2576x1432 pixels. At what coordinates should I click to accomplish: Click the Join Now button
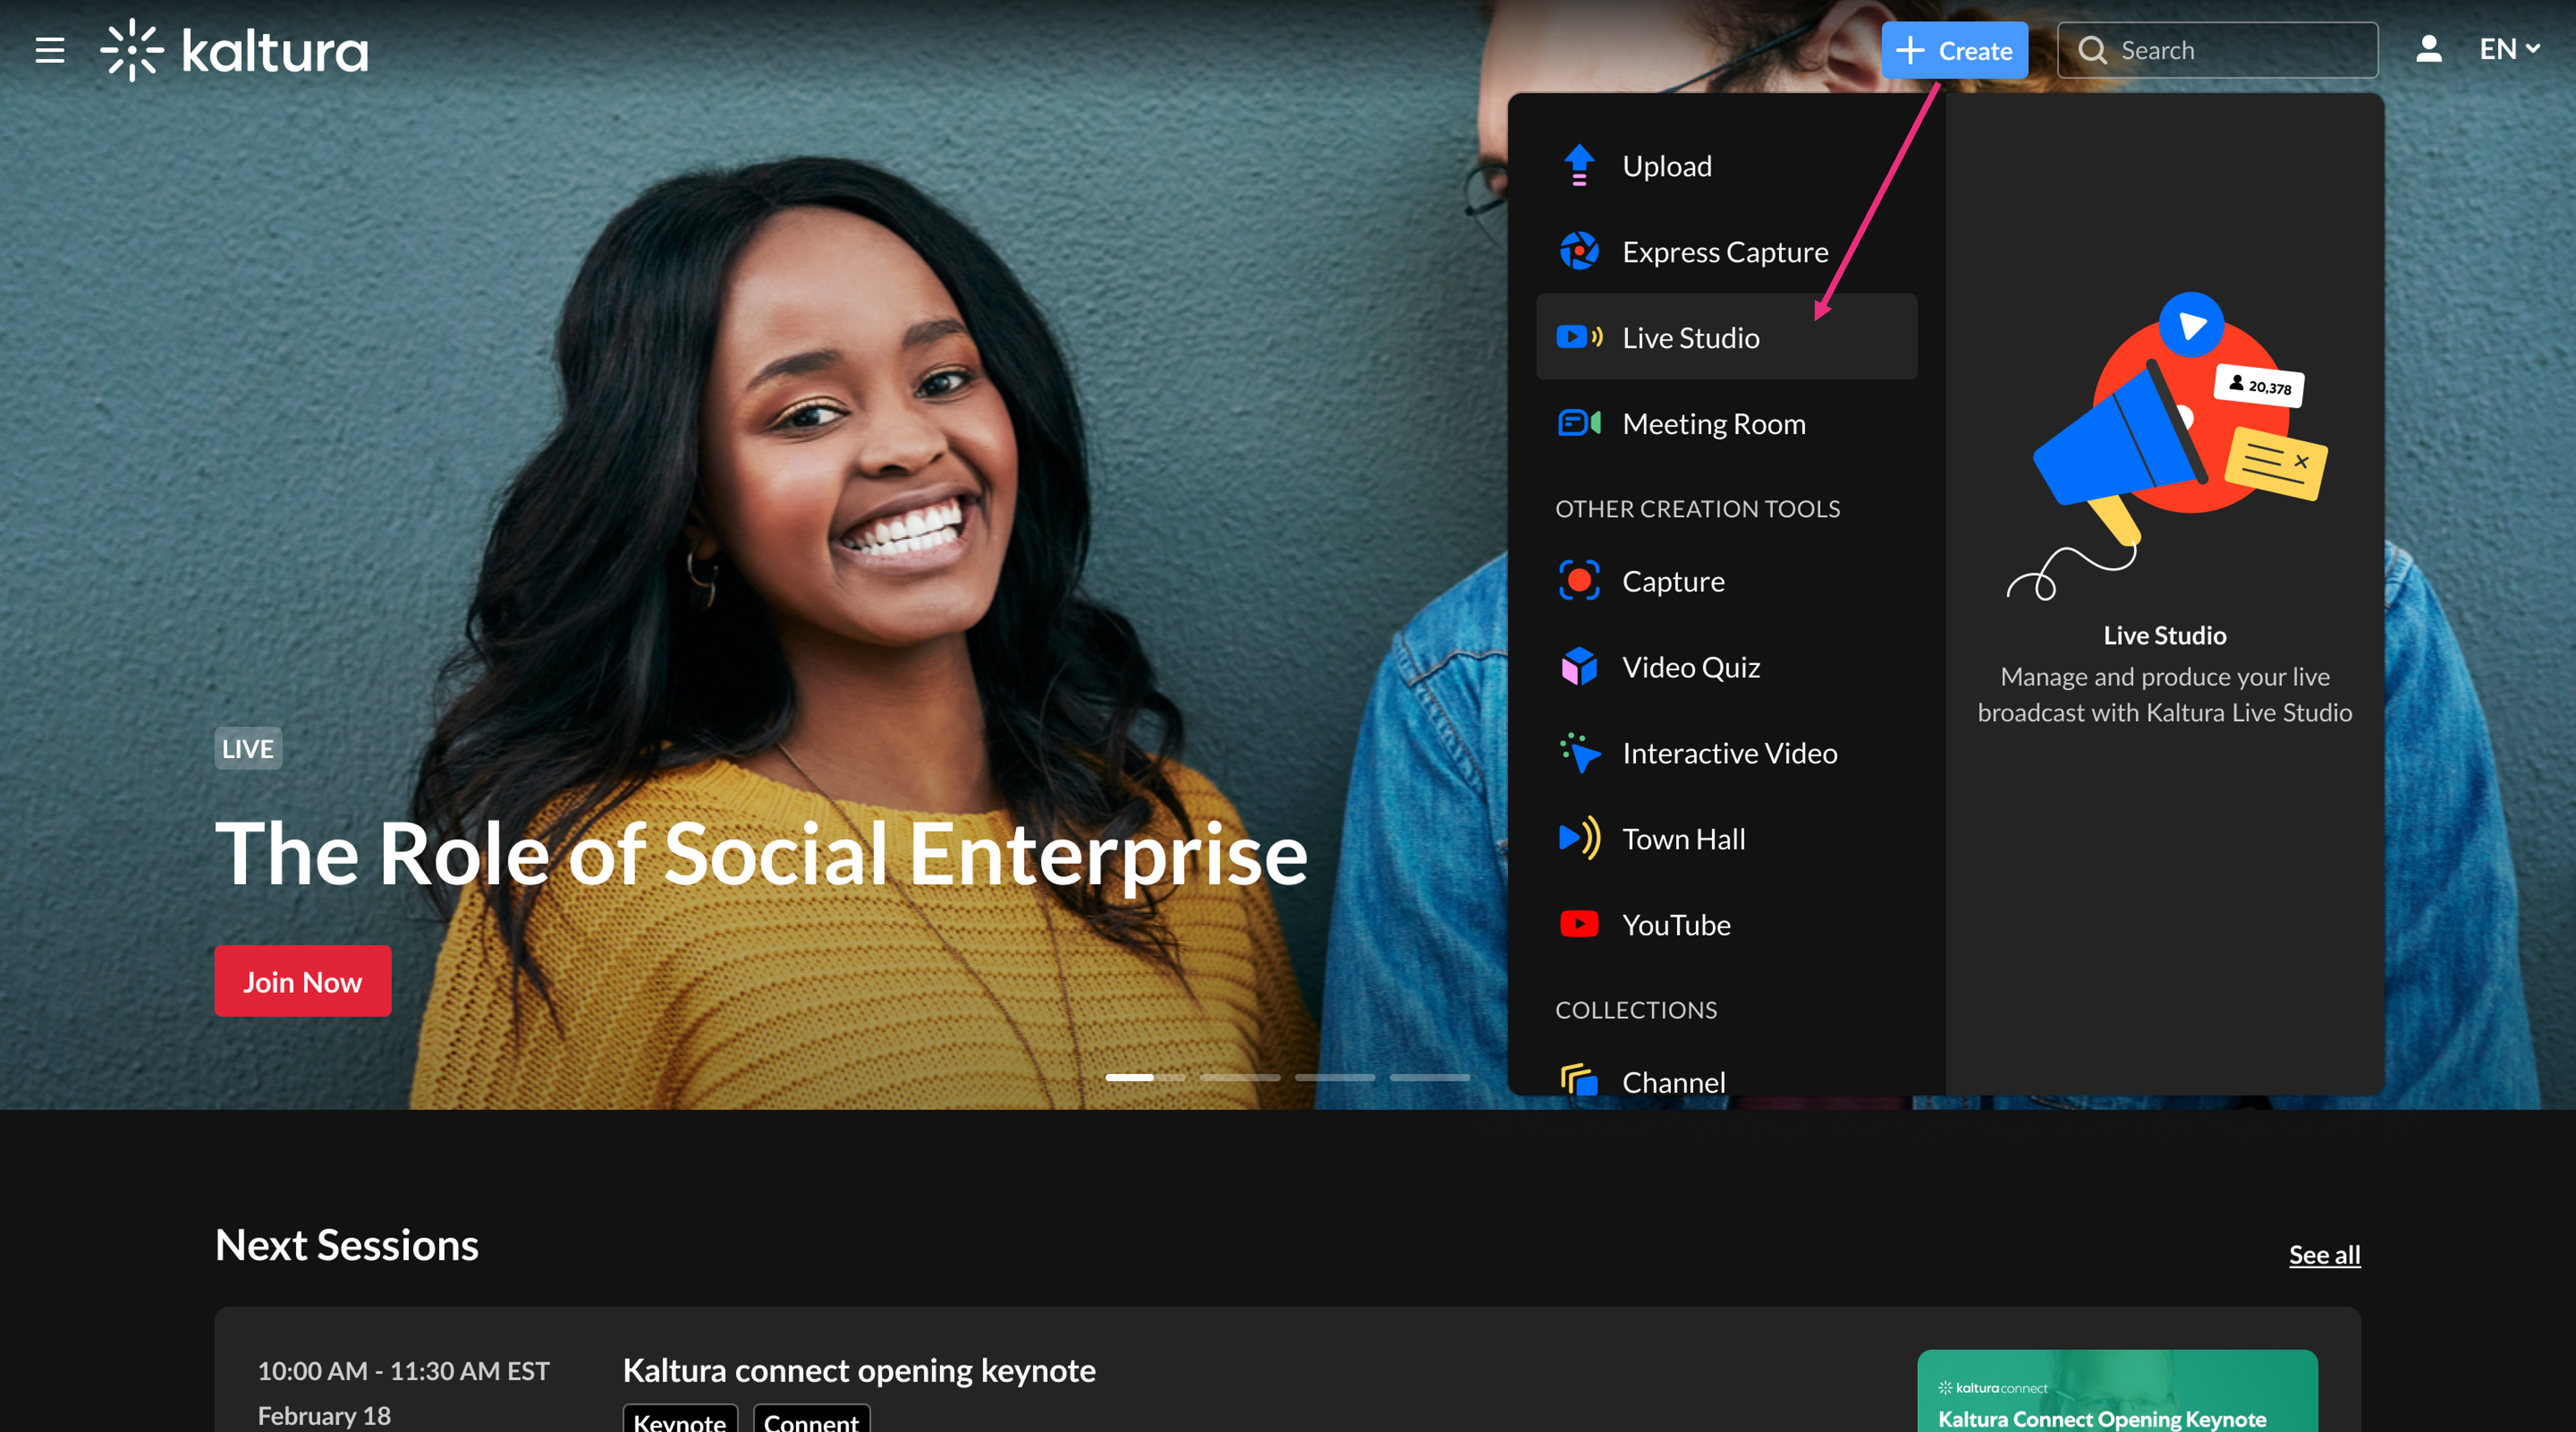coord(302,980)
